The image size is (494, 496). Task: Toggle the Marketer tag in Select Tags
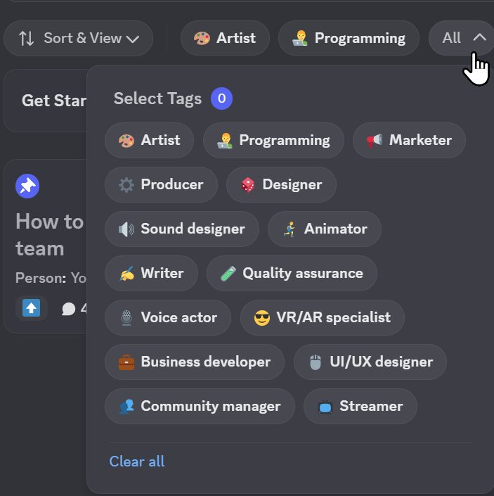point(409,140)
